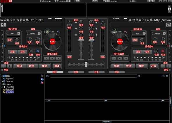Open the deck 2 Flanger effect dropdown
This screenshot has width=172, height=123.
pos(164,33)
